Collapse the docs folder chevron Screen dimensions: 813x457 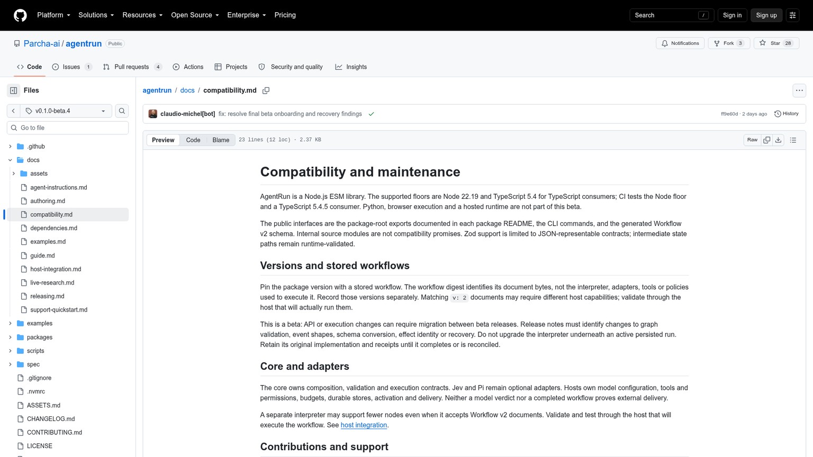point(10,160)
